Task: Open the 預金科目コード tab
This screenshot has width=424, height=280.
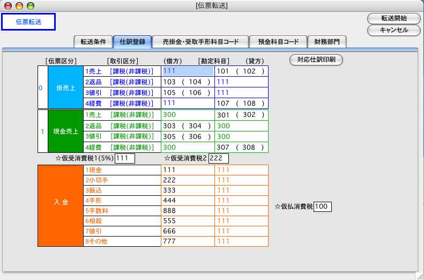Action: coord(278,41)
